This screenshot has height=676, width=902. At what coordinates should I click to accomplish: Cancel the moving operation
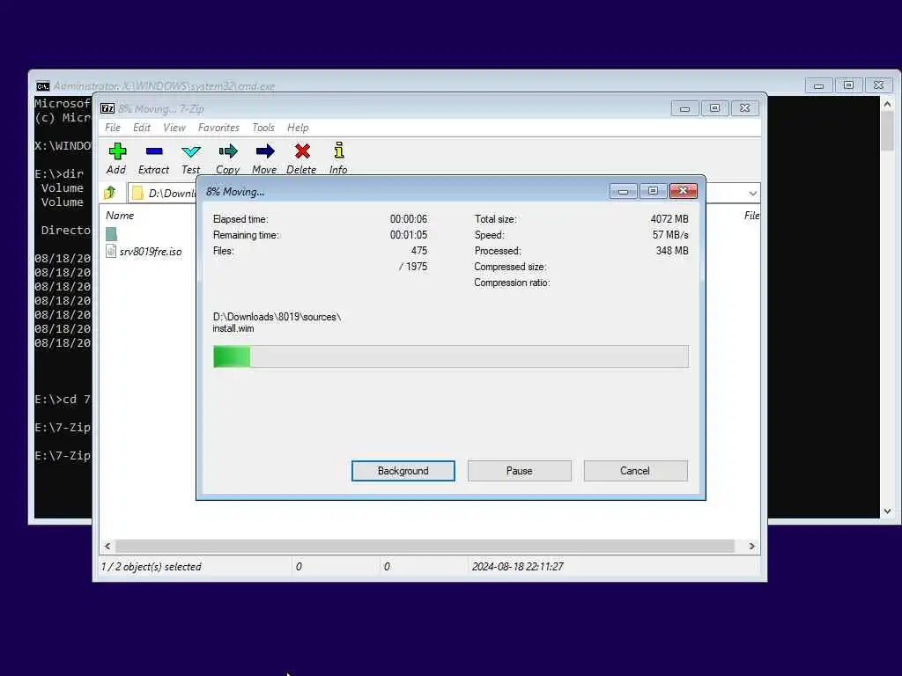635,471
